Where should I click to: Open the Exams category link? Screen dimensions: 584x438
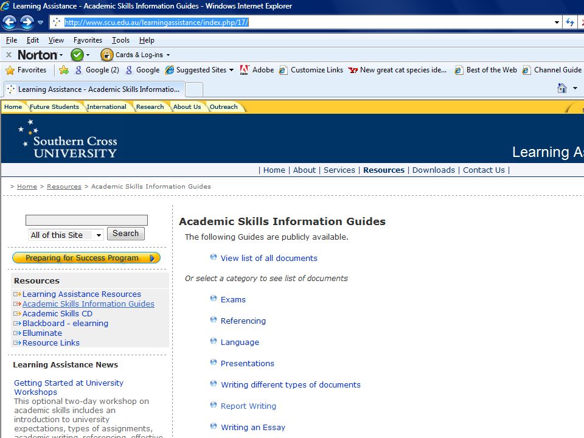pyautogui.click(x=233, y=300)
